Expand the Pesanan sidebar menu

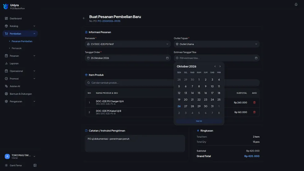click(x=20, y=56)
